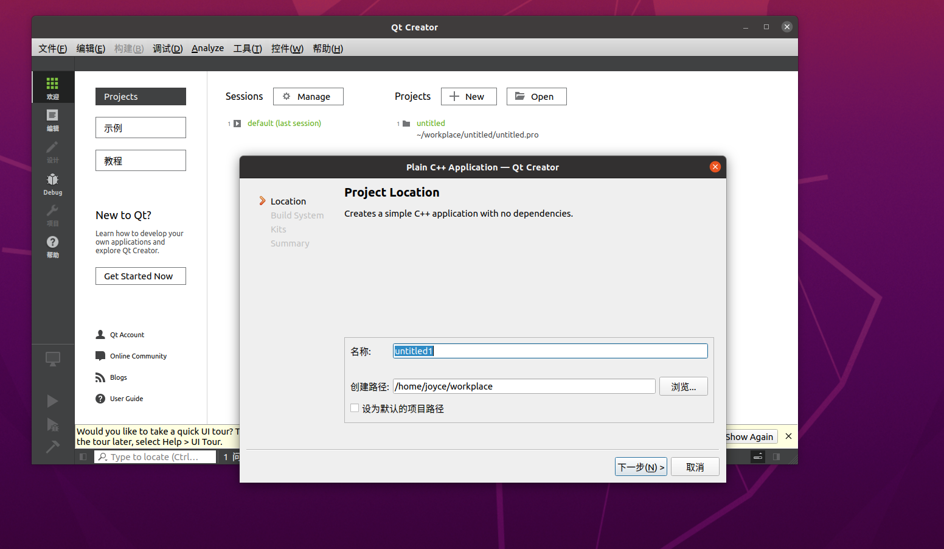The width and height of the screenshot is (944, 549).
Task: Select the 教程 tutorials tab
Action: [x=141, y=161]
